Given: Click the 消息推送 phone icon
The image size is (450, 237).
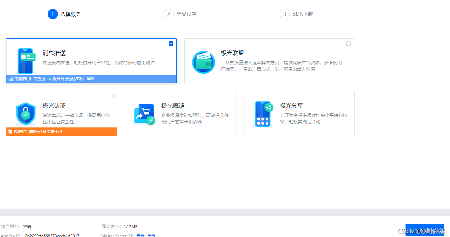Looking at the screenshot, I should pyautogui.click(x=26, y=61).
